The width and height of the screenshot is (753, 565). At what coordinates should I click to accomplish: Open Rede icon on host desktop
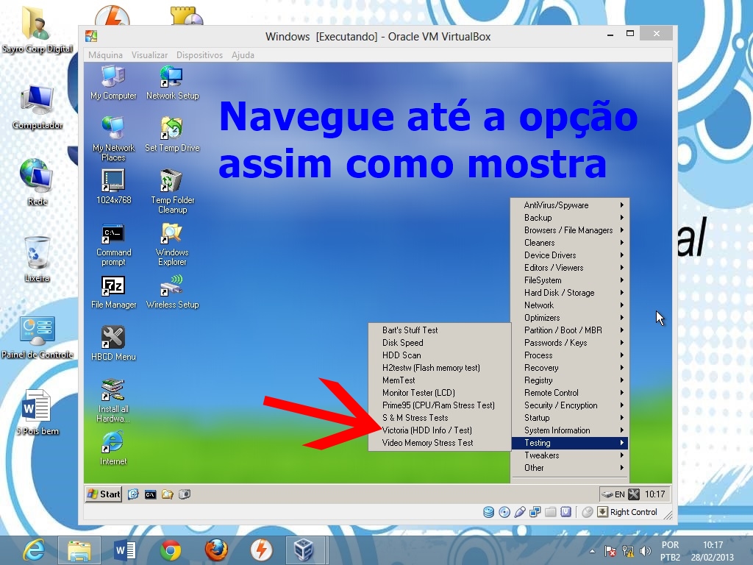click(37, 182)
